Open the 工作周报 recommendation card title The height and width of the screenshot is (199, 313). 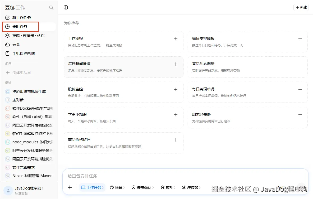pos(75,38)
